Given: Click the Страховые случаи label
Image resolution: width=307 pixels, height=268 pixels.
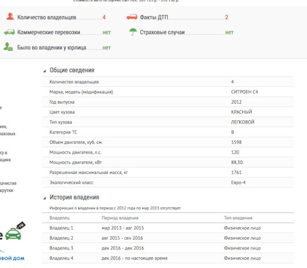Looking at the screenshot, I should click(162, 33).
